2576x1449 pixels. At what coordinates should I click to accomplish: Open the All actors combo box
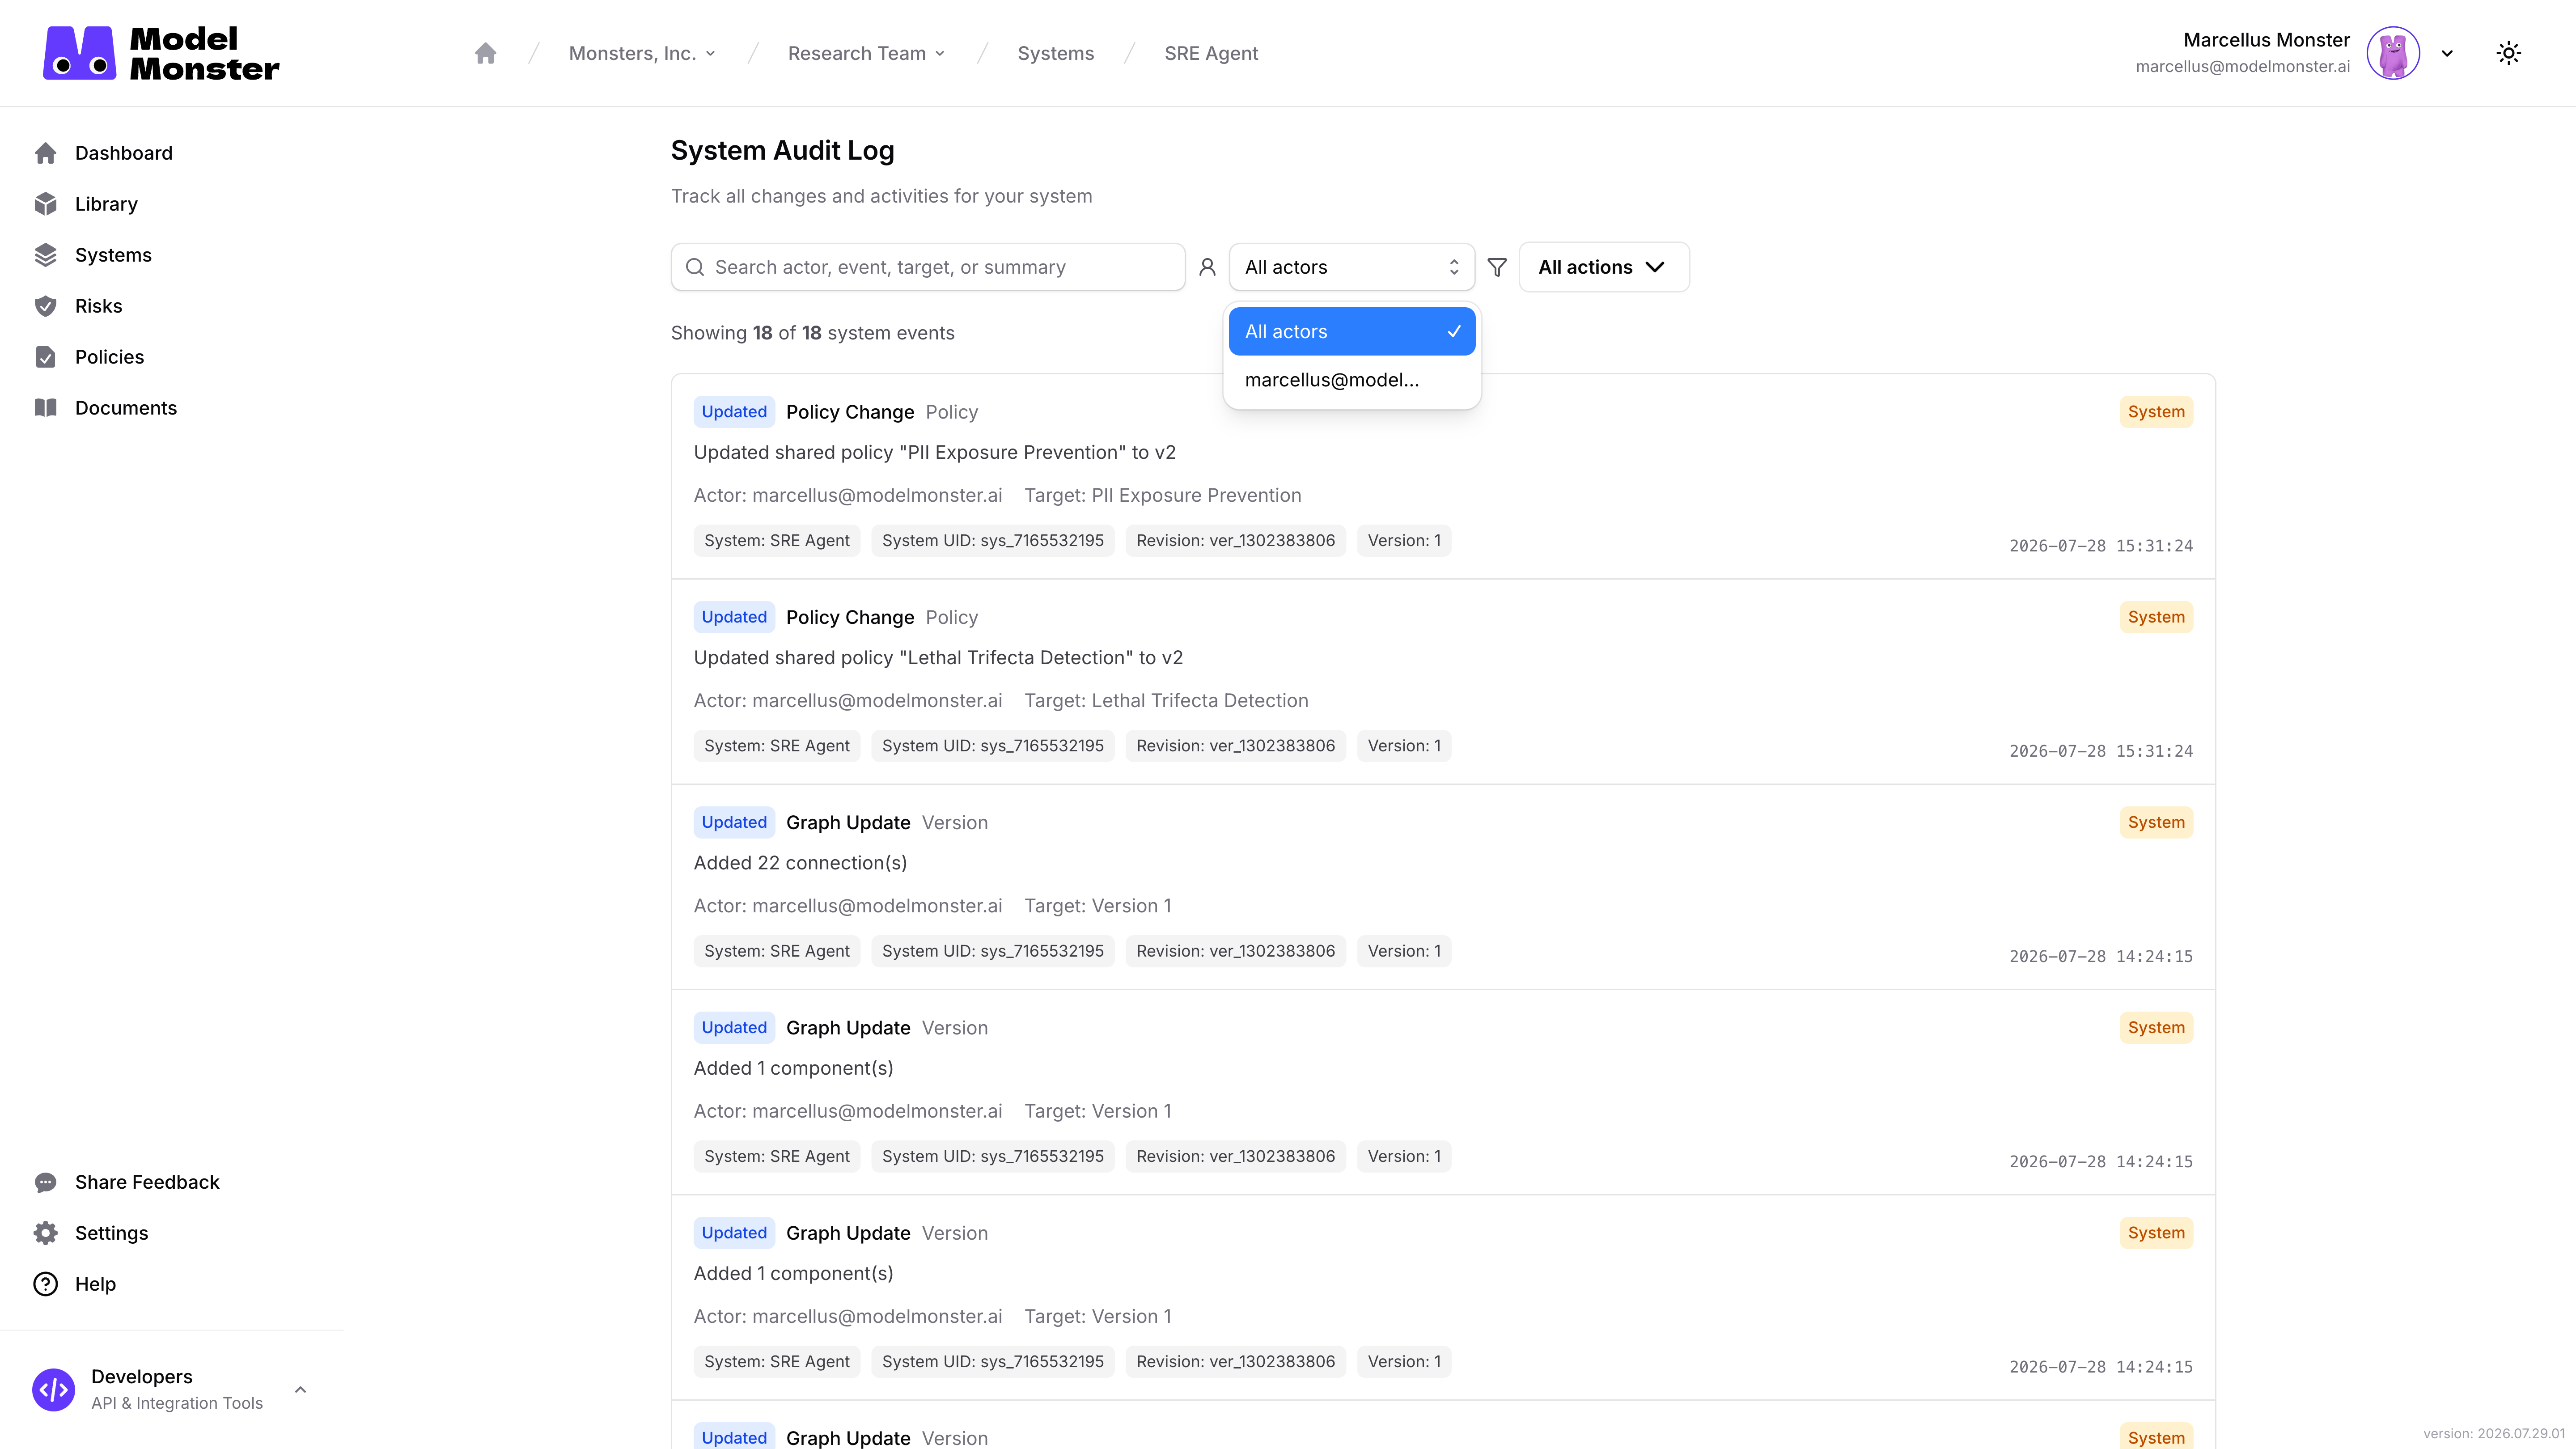pyautogui.click(x=1352, y=267)
